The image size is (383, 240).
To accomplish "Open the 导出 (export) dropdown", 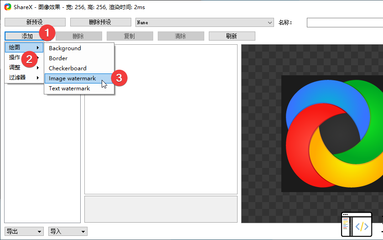I will point(24,231).
